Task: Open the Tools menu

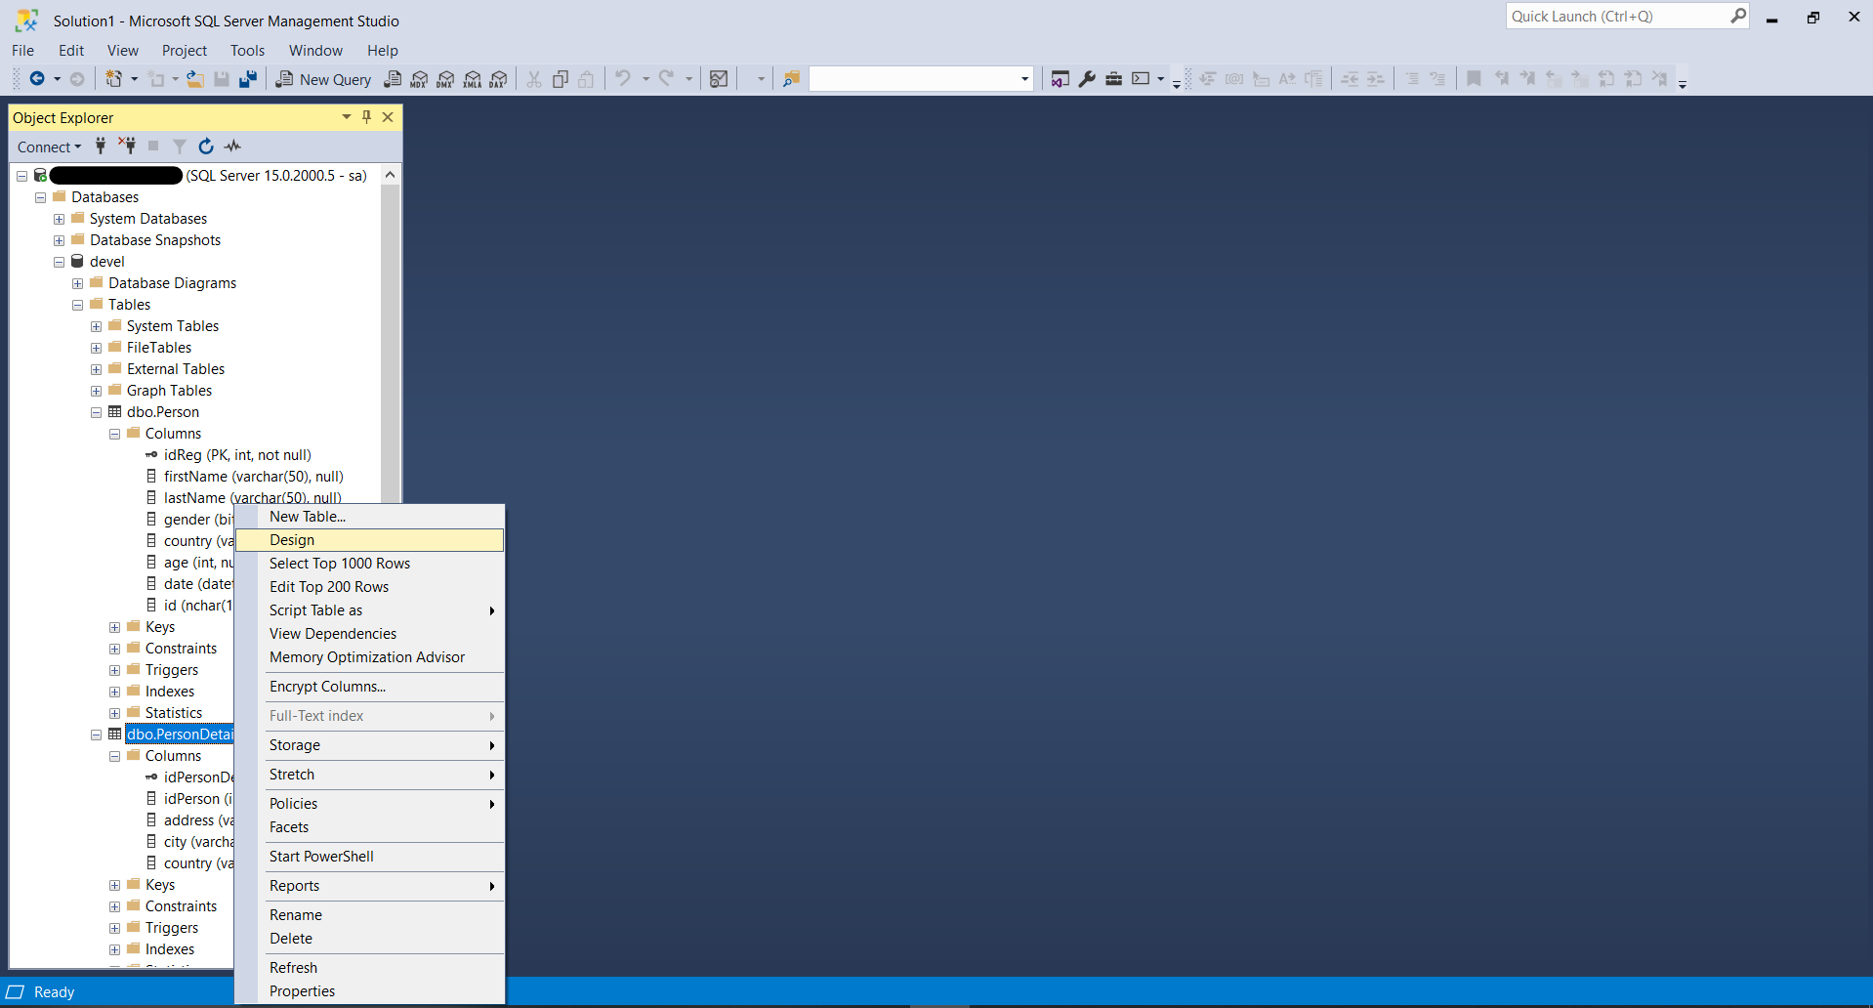Action: 247,51
